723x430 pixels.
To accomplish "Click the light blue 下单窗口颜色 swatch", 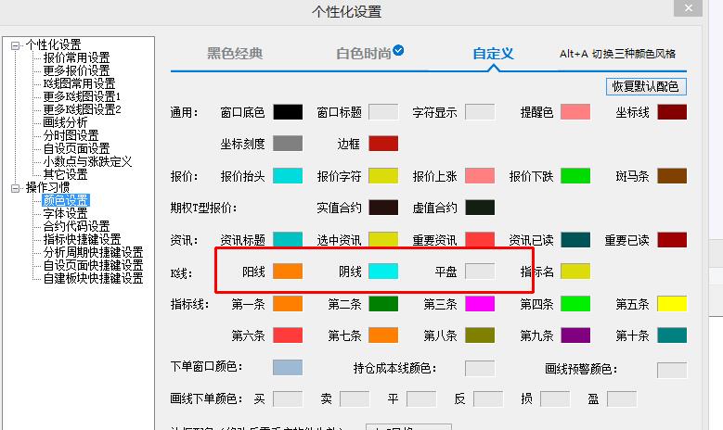I will tap(288, 368).
